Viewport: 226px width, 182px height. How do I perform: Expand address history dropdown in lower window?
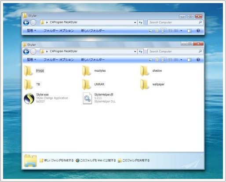click(135, 51)
